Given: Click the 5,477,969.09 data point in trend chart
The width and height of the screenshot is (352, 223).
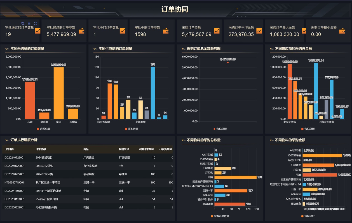Looking at the screenshot, I should [228, 62].
